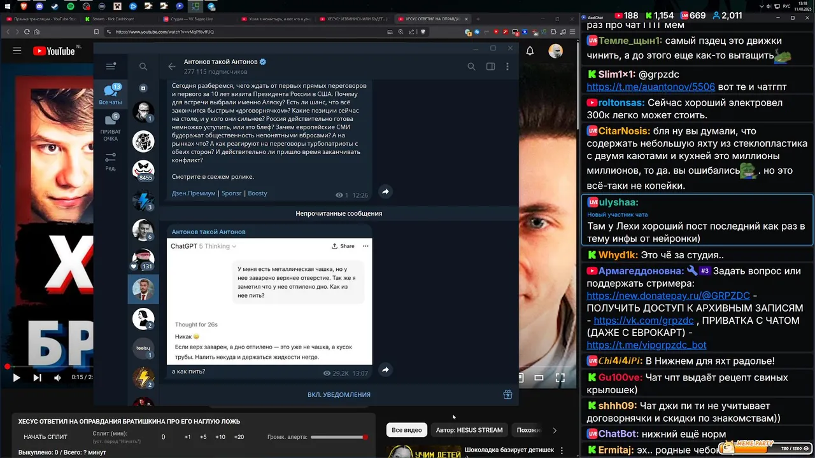The width and height of the screenshot is (815, 458).
Task: Select the Автор: HESUS STREAM chip
Action: (469, 430)
